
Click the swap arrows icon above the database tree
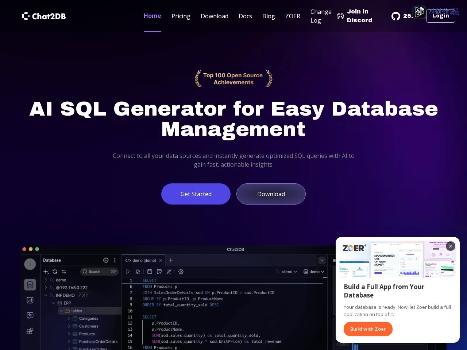click(x=63, y=272)
